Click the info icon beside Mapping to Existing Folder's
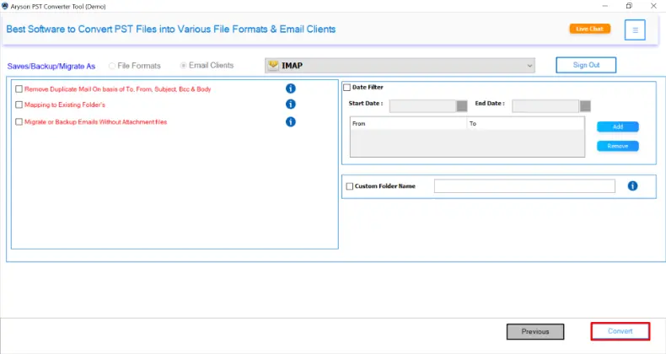This screenshot has width=666, height=354. (x=291, y=104)
